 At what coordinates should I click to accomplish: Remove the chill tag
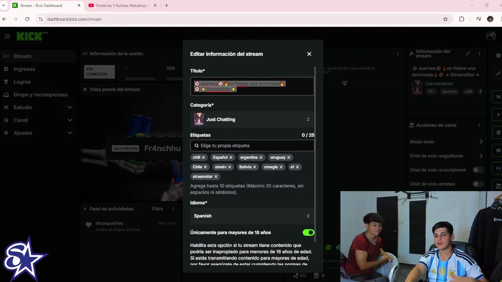coord(203,157)
